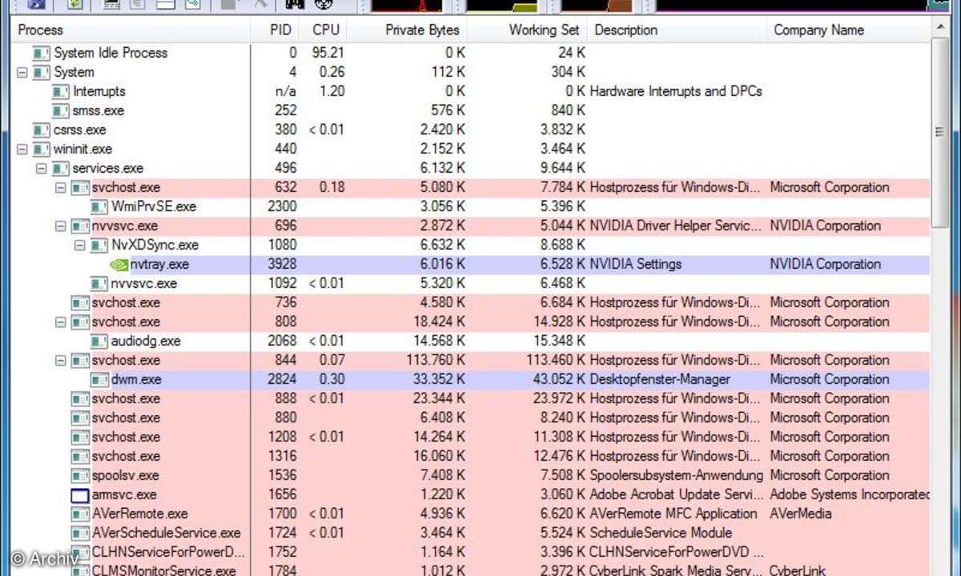Image resolution: width=961 pixels, height=576 pixels.
Task: Click the icon of svchost.exe PID 888
Action: [80, 398]
